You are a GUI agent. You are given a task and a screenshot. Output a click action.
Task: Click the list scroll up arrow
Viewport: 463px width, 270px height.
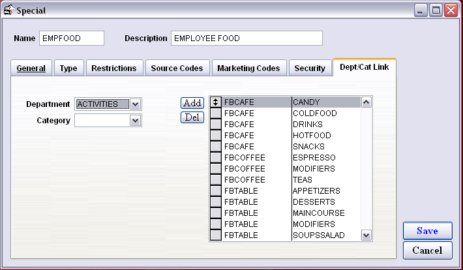click(x=366, y=102)
